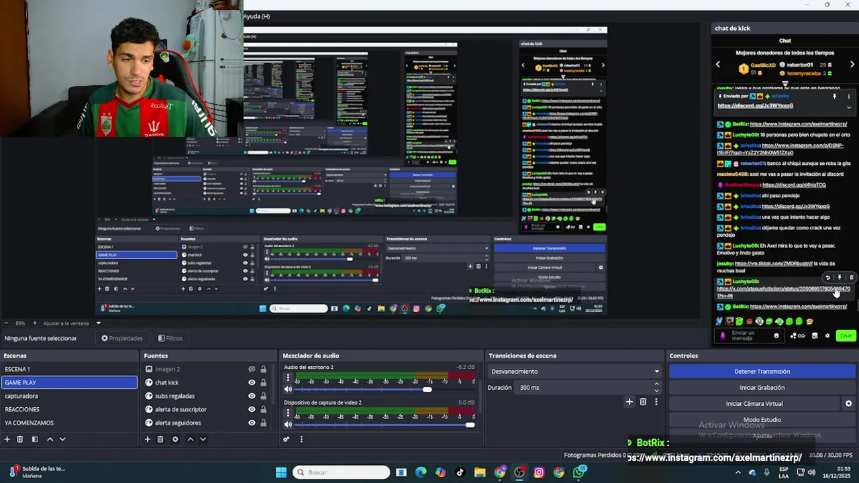Select REACCIONES scene
Image resolution: width=859 pixels, height=483 pixels.
69,409
